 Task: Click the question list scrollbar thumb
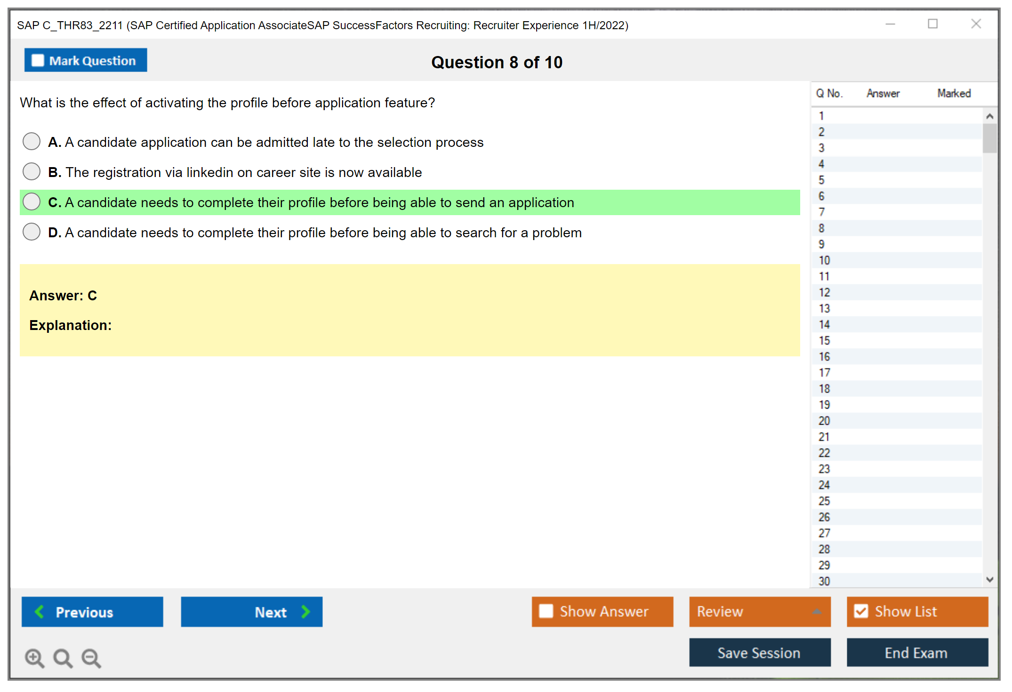[x=989, y=138]
